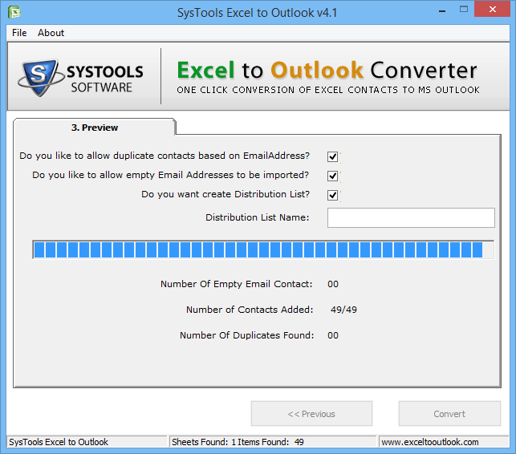The width and height of the screenshot is (516, 454).
Task: Close the SysTools window
Action: pos(492,9)
